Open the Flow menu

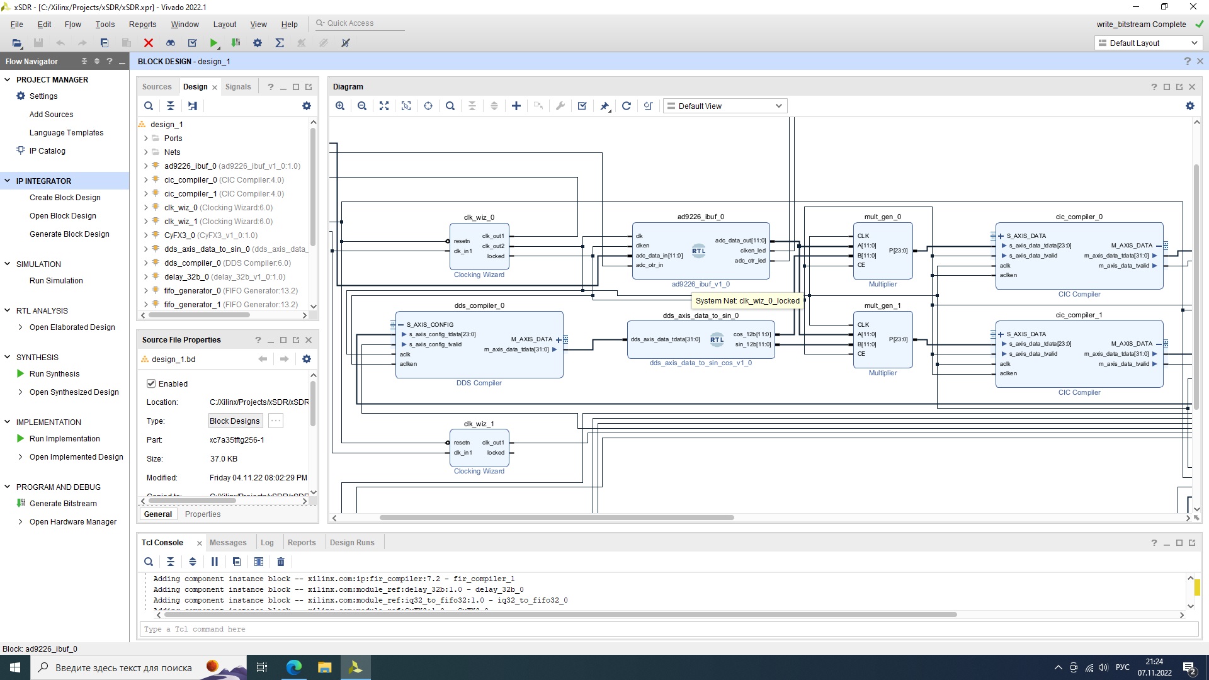73,25
